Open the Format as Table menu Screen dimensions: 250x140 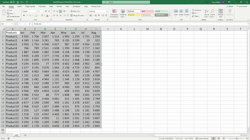(123, 14)
